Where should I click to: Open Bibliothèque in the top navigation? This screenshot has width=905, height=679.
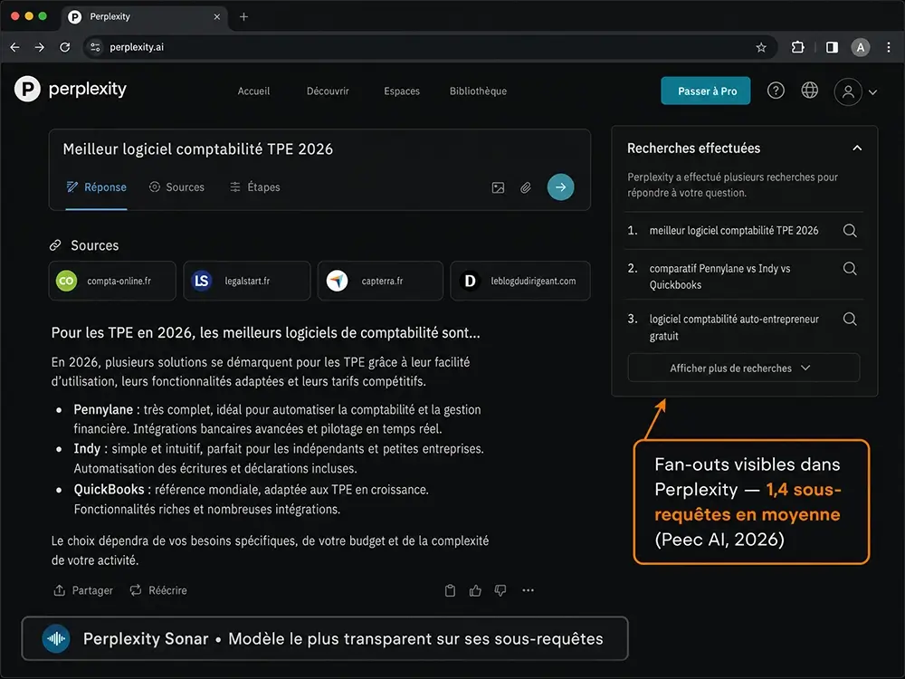point(478,91)
